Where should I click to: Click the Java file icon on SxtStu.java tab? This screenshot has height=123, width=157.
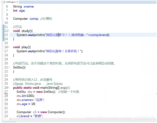tap(4, 2)
